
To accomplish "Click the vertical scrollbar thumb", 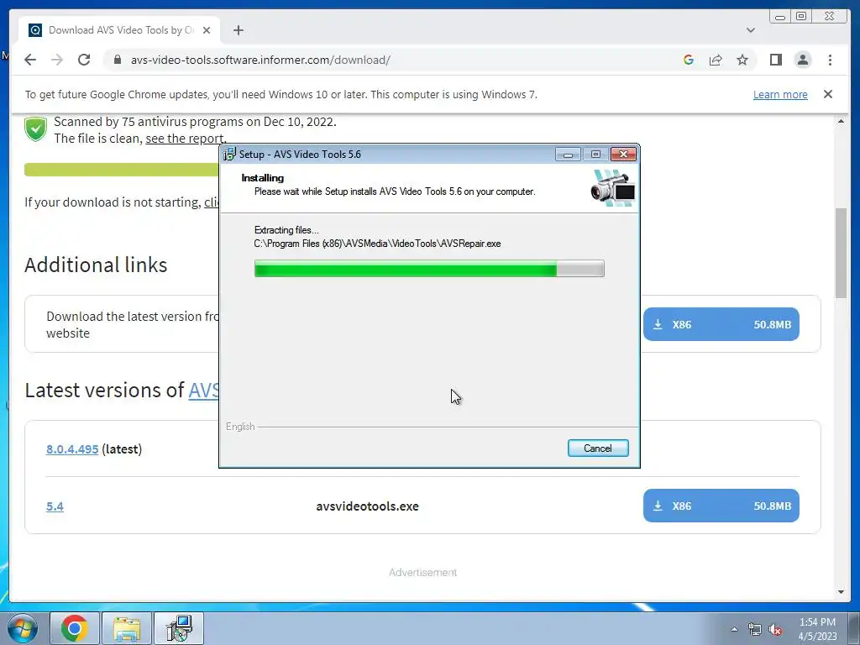I will tap(841, 253).
